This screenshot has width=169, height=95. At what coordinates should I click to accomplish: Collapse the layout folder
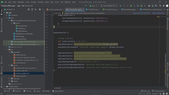(9, 65)
